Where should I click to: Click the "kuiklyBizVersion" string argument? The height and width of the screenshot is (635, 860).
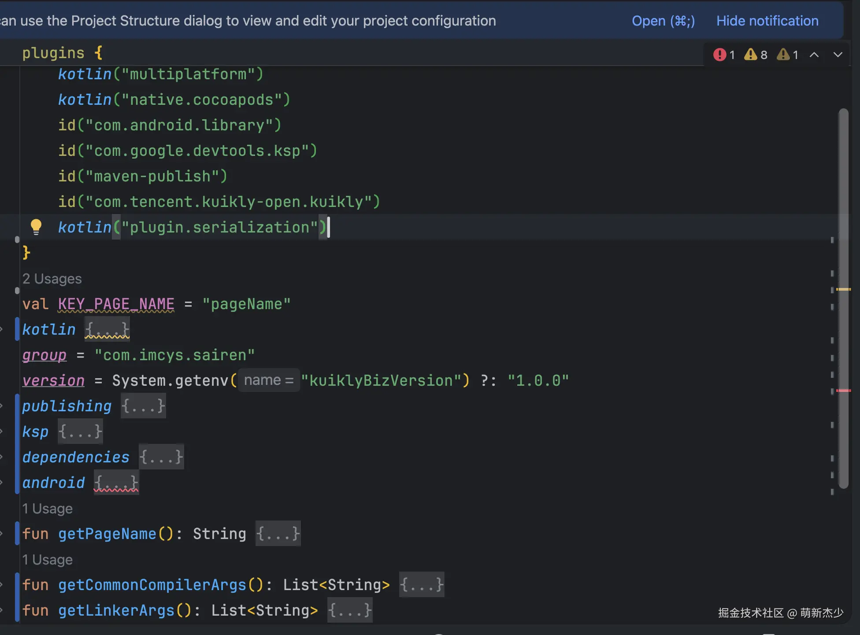point(381,380)
